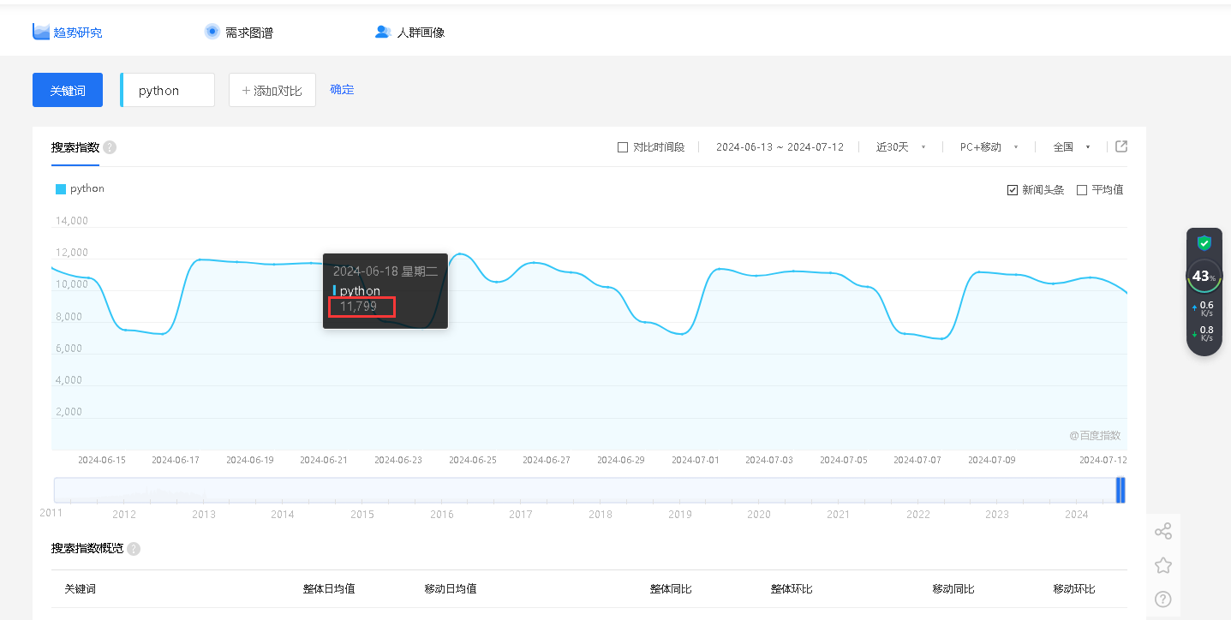Screen dimensions: 1231x620
Task: Uncheck the 新闻头条 checkbox
Action: (x=1013, y=190)
